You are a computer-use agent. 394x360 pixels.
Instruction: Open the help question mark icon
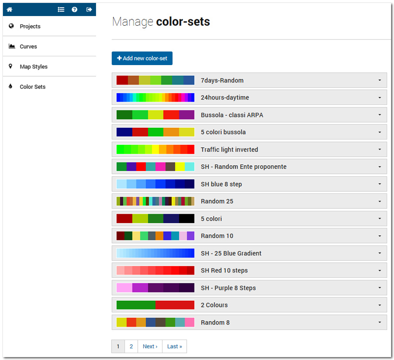click(74, 10)
